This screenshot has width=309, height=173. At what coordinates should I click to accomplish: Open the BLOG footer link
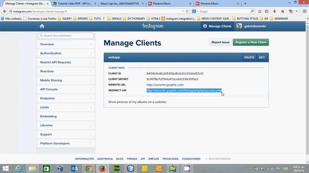(x=120, y=159)
